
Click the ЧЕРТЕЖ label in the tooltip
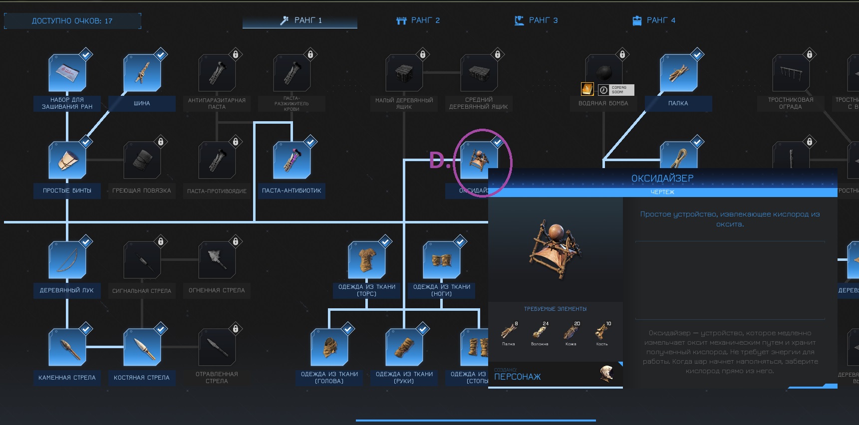click(662, 192)
